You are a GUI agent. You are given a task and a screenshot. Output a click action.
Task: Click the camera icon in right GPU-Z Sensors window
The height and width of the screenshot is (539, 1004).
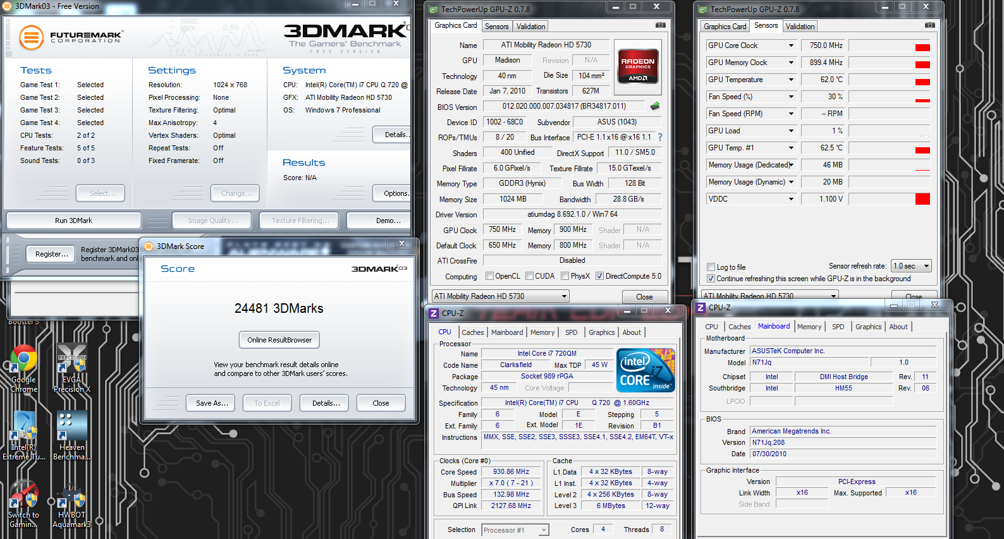[x=930, y=25]
